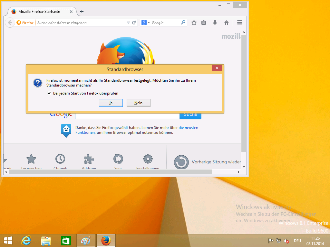
Task: Click horizontal scrollbar left arrow
Action: tap(6, 172)
